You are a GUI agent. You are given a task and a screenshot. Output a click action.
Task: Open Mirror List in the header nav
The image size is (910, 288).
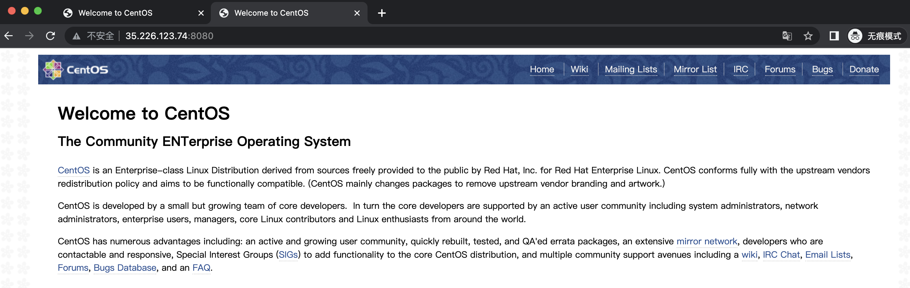pos(695,69)
